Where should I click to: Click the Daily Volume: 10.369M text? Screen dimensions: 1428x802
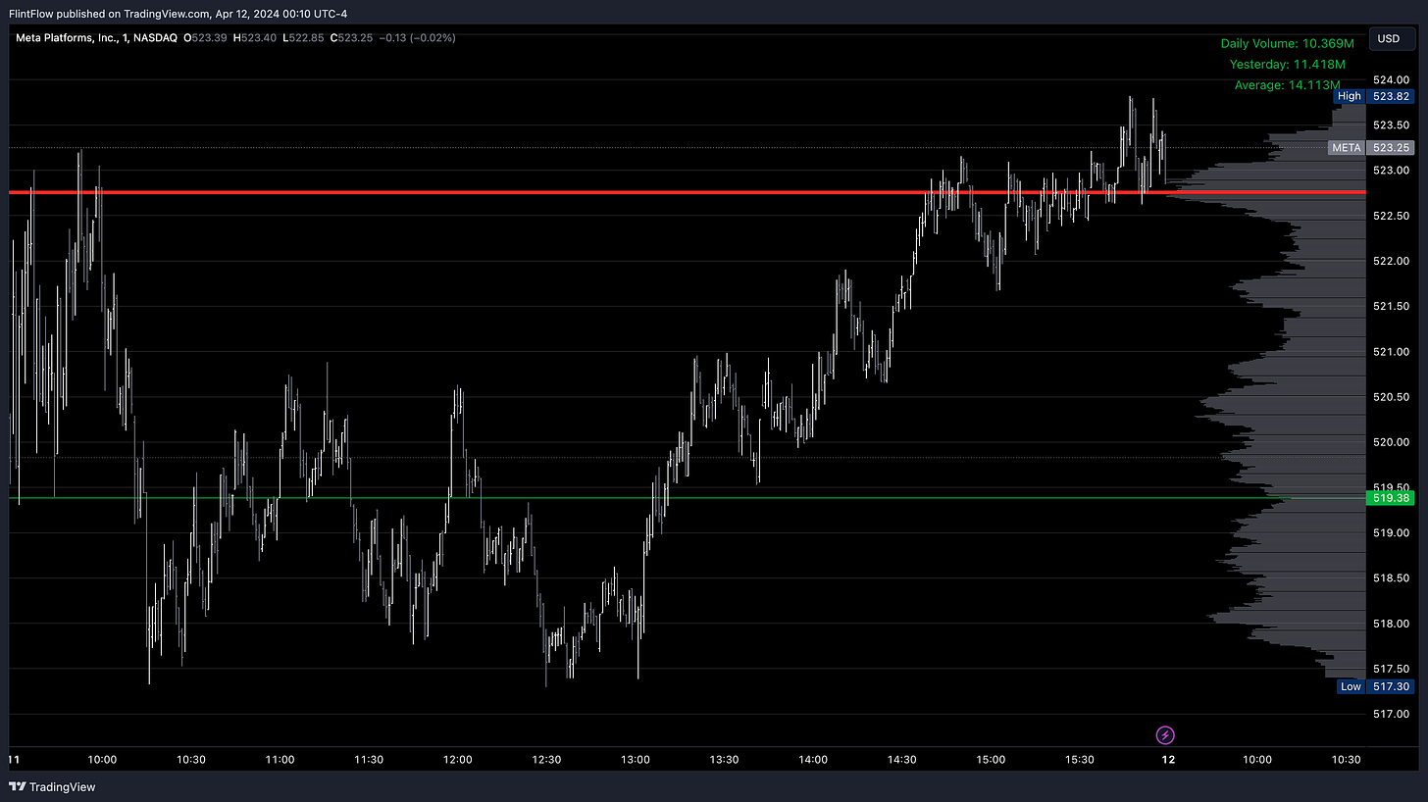(1287, 43)
